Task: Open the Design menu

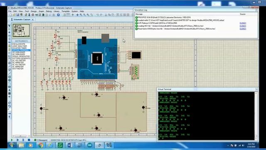Action: pyautogui.click(x=34, y=11)
